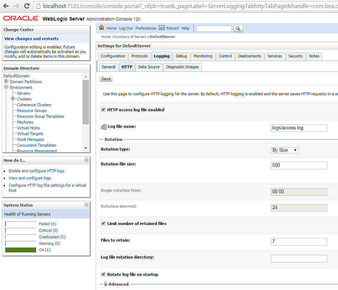
Task: Open Enable and configure HTTP logs
Action: (36, 171)
